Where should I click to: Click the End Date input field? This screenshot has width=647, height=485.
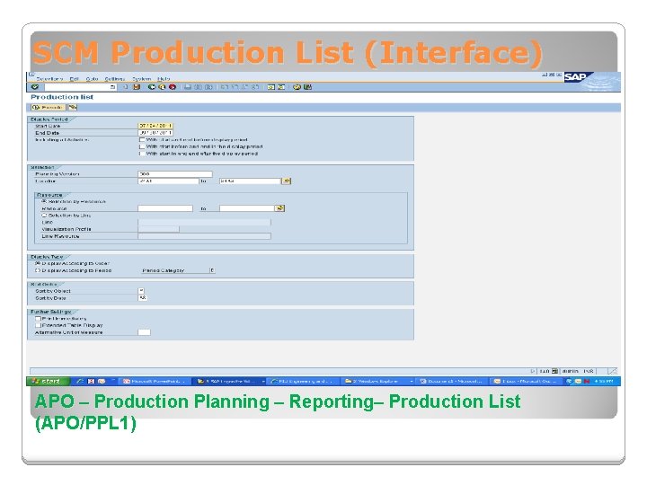(155, 133)
